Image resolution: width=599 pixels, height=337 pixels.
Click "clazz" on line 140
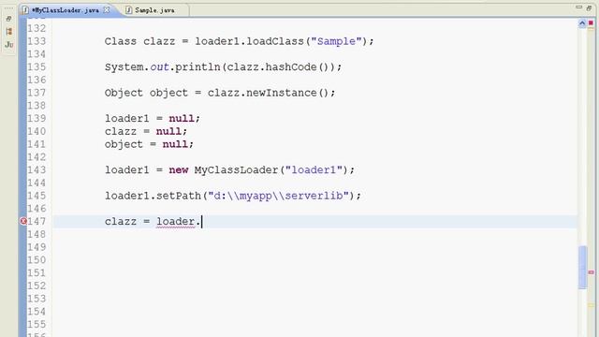pyautogui.click(x=121, y=131)
